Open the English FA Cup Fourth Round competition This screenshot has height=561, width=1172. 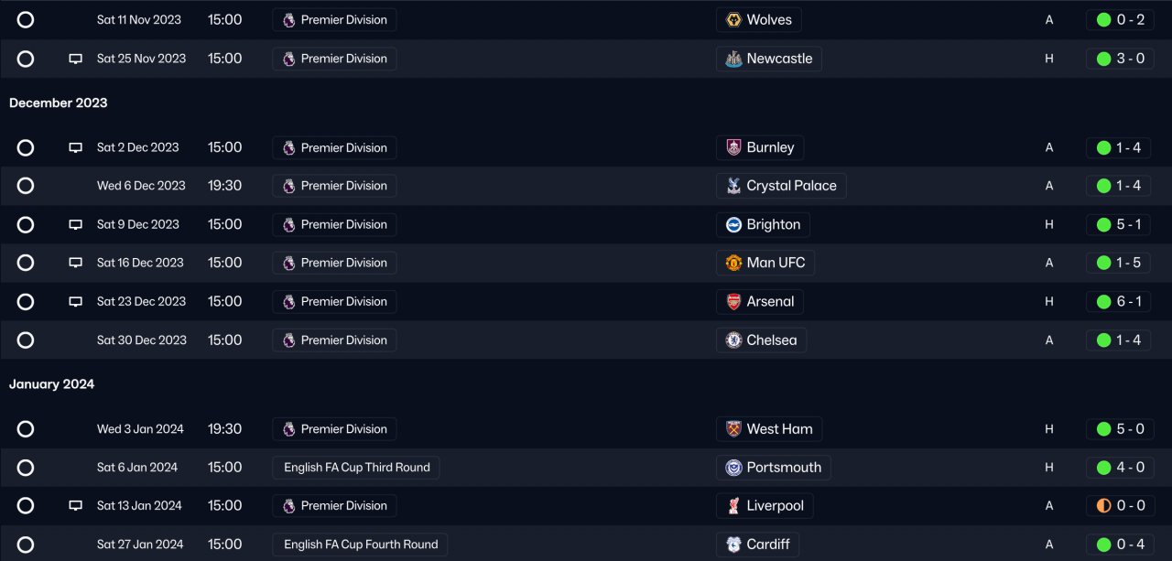(361, 545)
